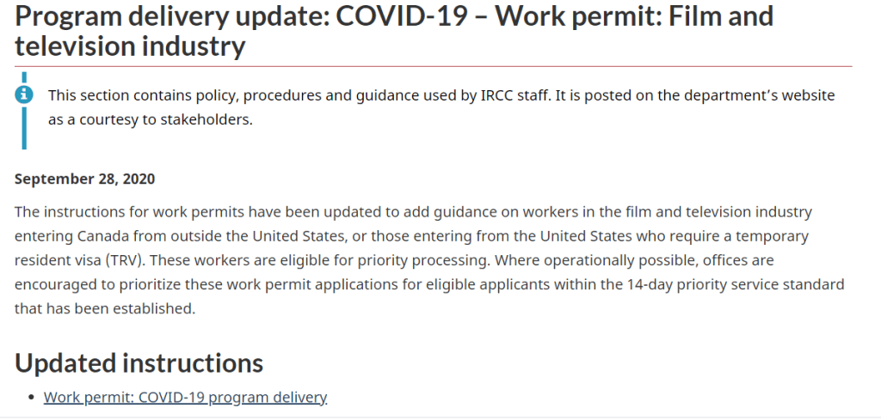881x420 pixels.
Task: Click the blue info circle icon
Action: [x=25, y=94]
